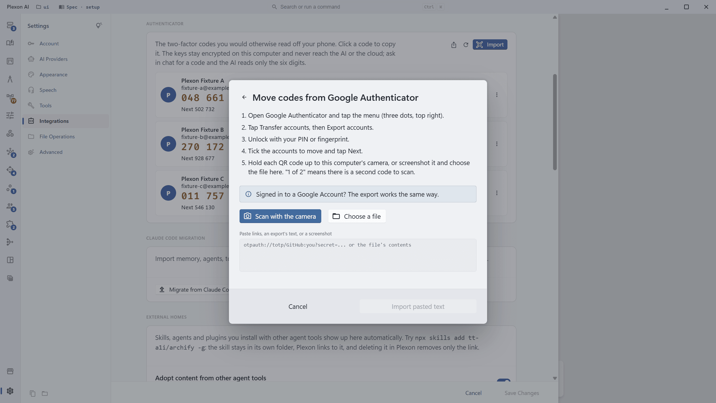Click the refresh codes icon

click(466, 45)
